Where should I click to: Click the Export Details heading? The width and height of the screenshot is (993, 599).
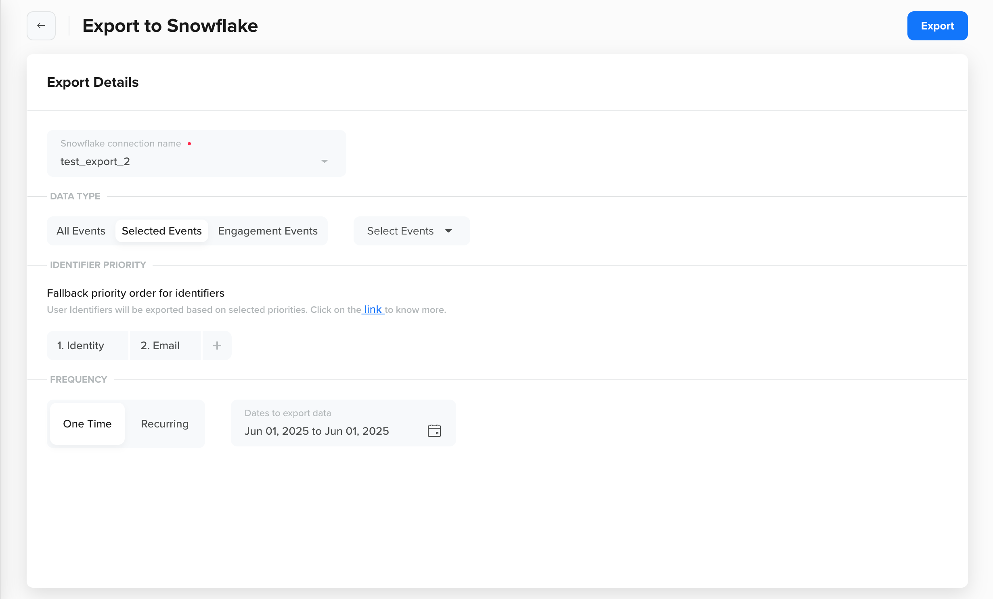click(x=93, y=82)
